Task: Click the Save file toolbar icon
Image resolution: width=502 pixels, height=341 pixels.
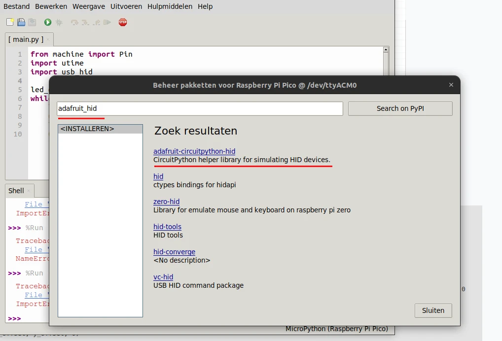Action: [32, 22]
